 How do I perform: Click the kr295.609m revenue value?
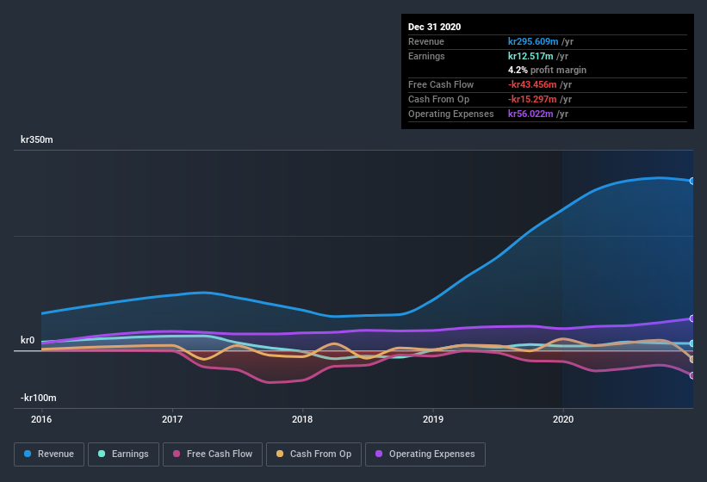(x=533, y=41)
